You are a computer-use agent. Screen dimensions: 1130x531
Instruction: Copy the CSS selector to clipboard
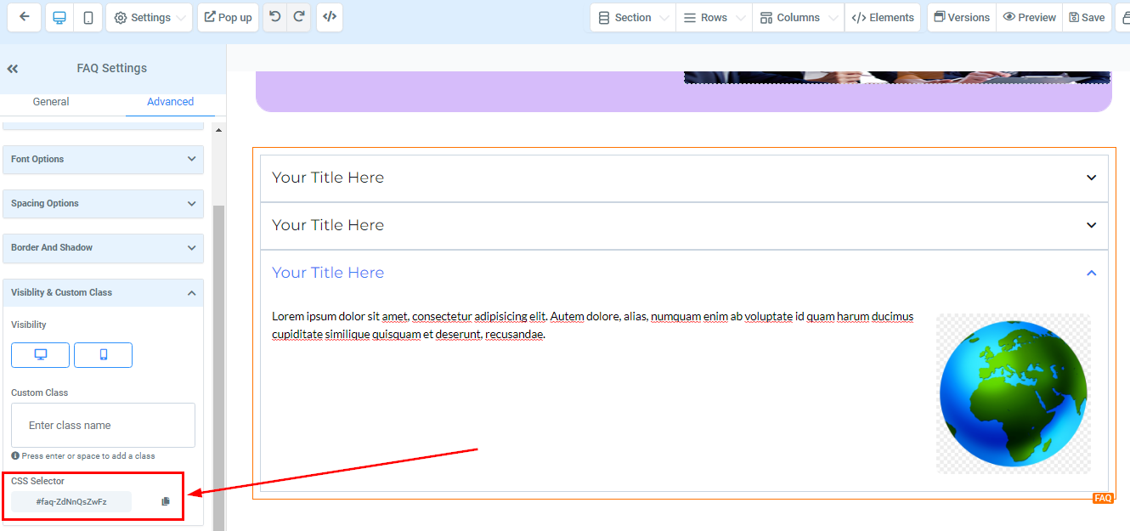(x=166, y=501)
